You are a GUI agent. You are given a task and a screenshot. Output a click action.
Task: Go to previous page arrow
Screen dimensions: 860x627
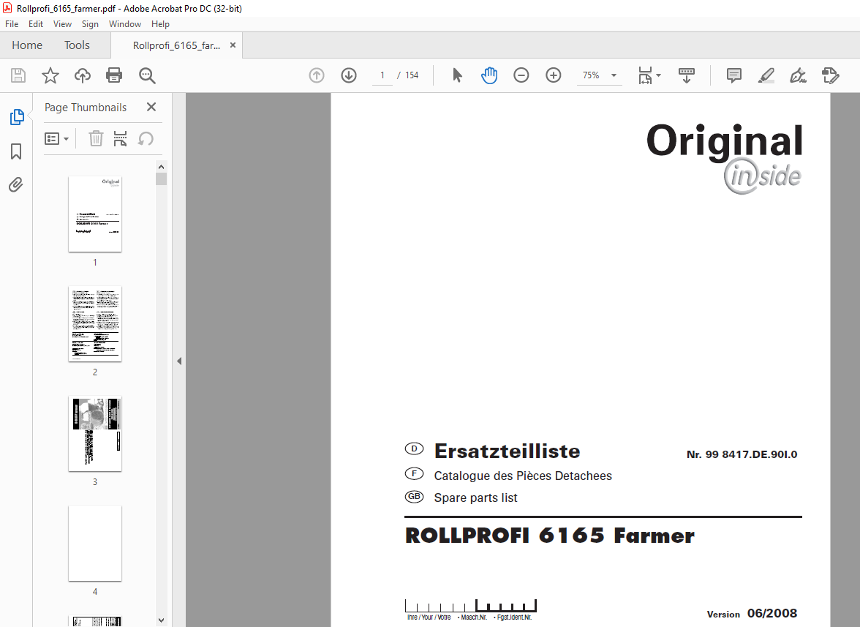(317, 75)
